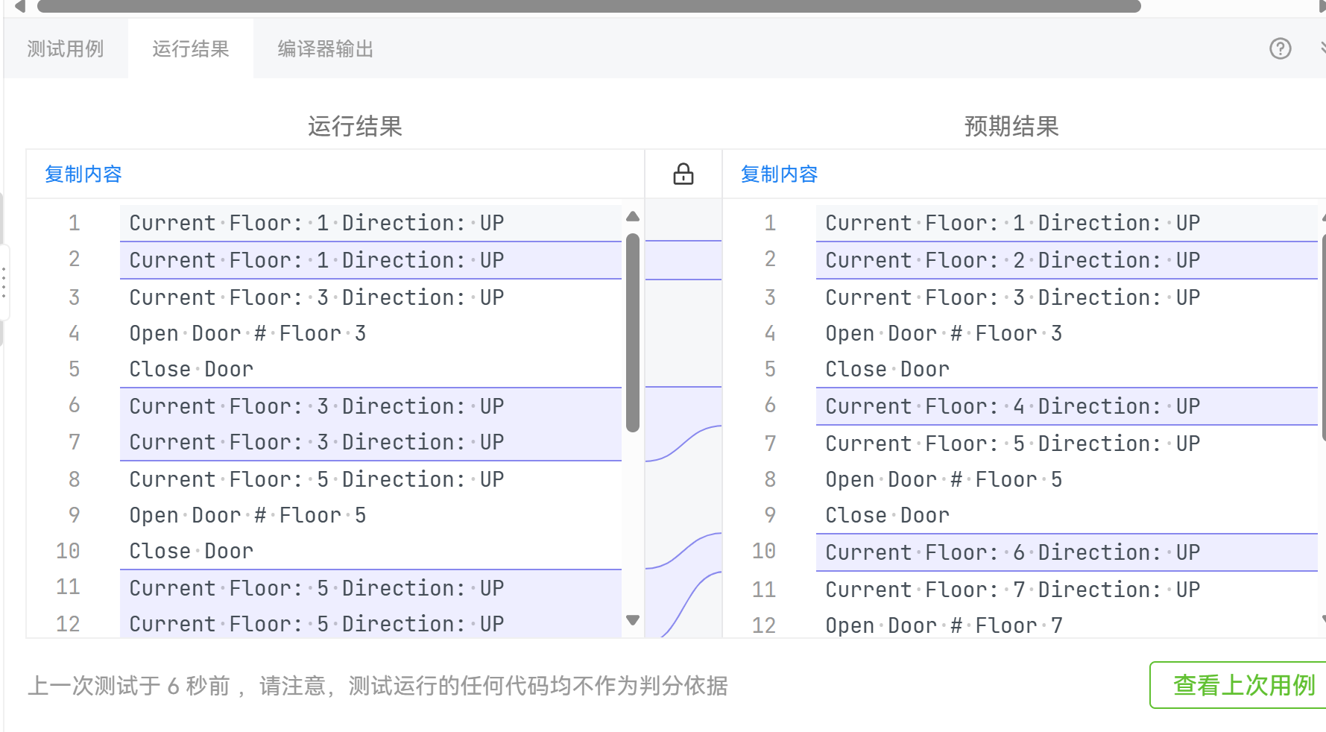Switch to the 测试用例 tab
This screenshot has width=1326, height=732.
(x=66, y=49)
